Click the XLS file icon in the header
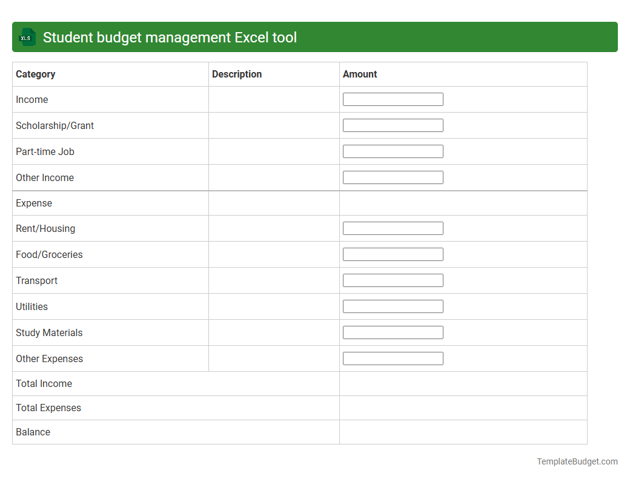The width and height of the screenshot is (630, 479). pyautogui.click(x=27, y=37)
